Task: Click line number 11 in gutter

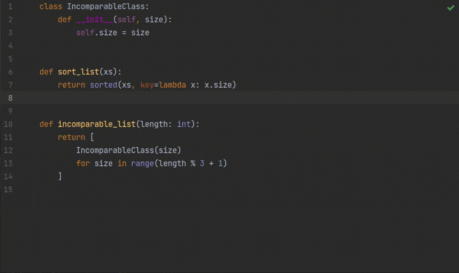Action: pyautogui.click(x=8, y=137)
